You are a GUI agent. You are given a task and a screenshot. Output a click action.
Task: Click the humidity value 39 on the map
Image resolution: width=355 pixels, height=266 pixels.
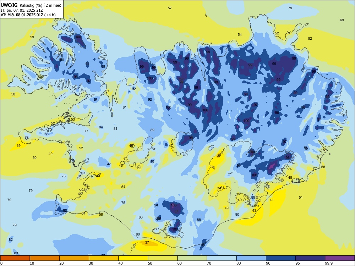tap(18, 146)
